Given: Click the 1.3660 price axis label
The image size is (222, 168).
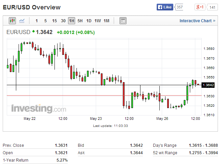Looking at the screenshot, I should click(209, 68).
